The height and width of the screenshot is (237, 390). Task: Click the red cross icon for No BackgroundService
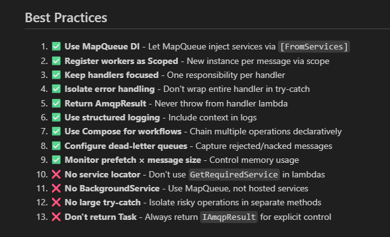[56, 188]
